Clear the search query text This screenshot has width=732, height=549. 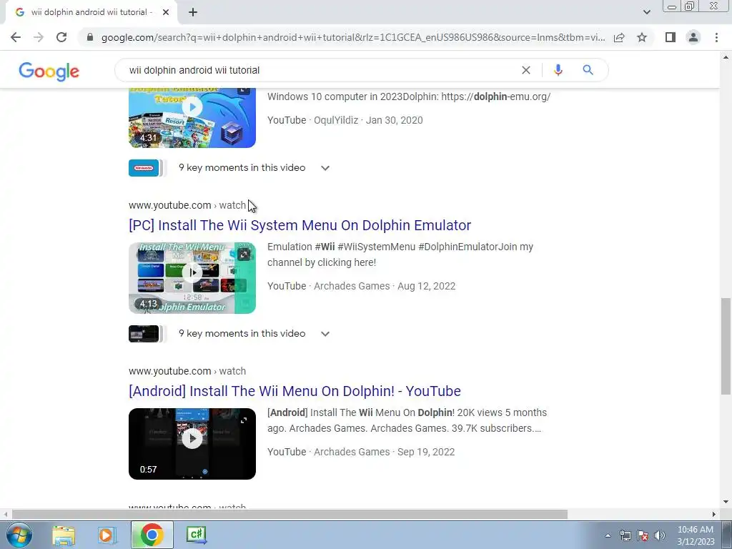[x=525, y=70]
